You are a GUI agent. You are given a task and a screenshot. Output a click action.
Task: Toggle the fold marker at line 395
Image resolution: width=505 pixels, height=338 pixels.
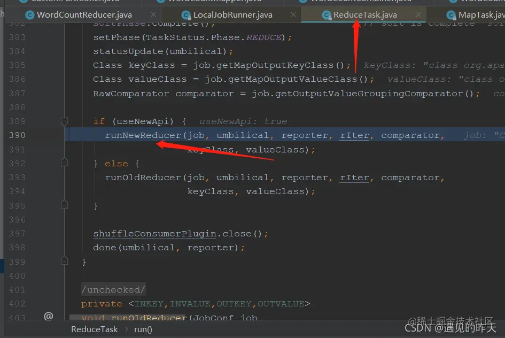65,205
